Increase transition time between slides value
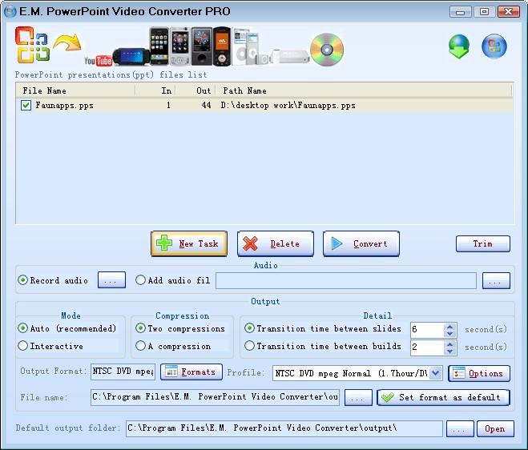Viewport: 528px width, 450px height. [450, 326]
